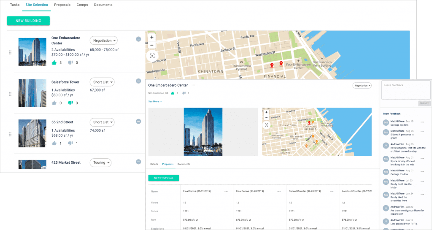Select the right red map pin near Four Embarcadero
432x230 pixels.
pyautogui.click(x=281, y=64)
